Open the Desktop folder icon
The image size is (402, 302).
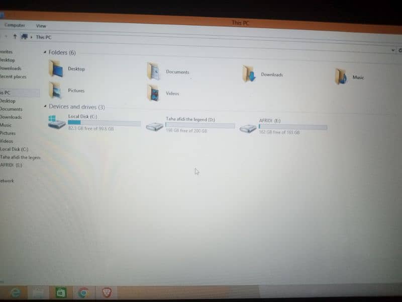tap(55, 68)
